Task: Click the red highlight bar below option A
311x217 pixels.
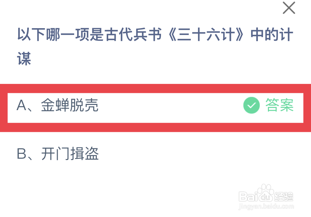Action: [155, 127]
